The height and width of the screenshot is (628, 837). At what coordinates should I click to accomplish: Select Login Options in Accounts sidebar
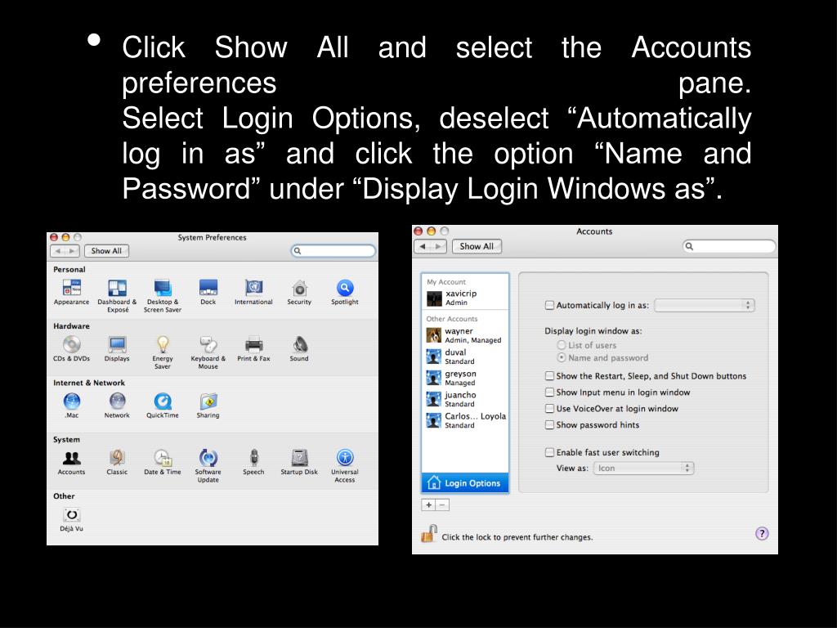pos(465,482)
